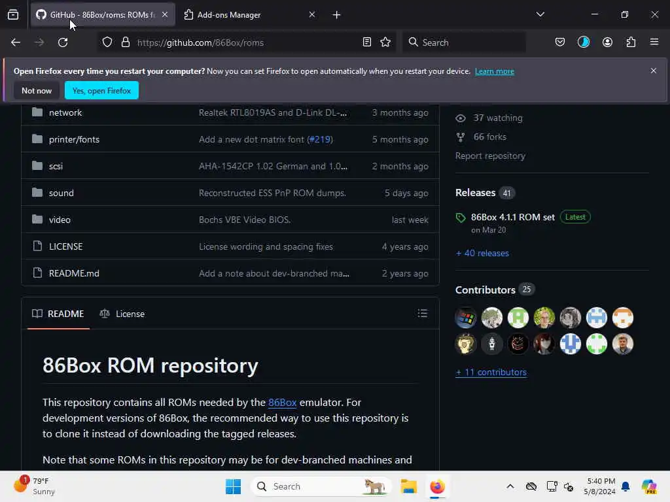Show + 11 contributors
The image size is (670, 502).
point(491,372)
